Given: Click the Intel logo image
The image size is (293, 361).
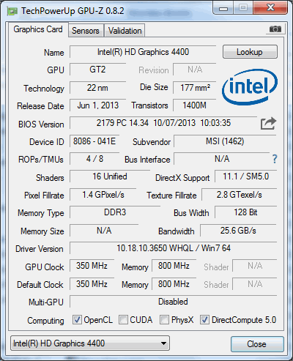Looking at the screenshot, I should [x=250, y=87].
